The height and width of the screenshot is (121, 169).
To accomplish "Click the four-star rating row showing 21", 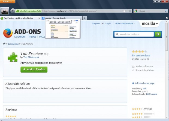I will click(x=141, y=117).
